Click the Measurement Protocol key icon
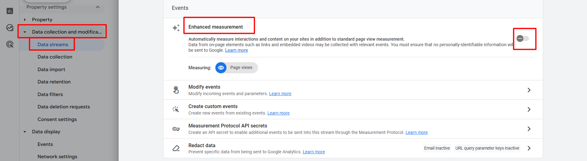The image size is (587, 161). (176, 129)
